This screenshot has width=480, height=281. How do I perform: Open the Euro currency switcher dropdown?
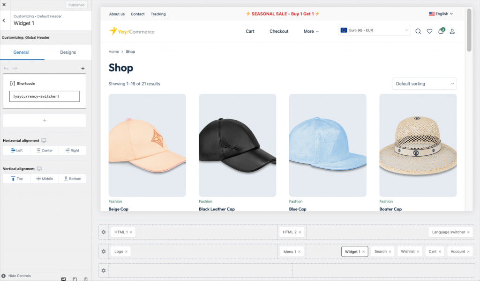(x=375, y=30)
